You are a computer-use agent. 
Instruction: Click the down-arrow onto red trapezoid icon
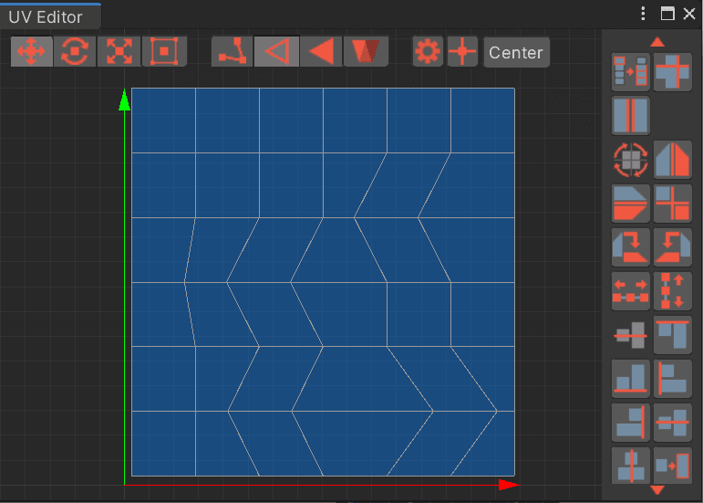(630, 246)
